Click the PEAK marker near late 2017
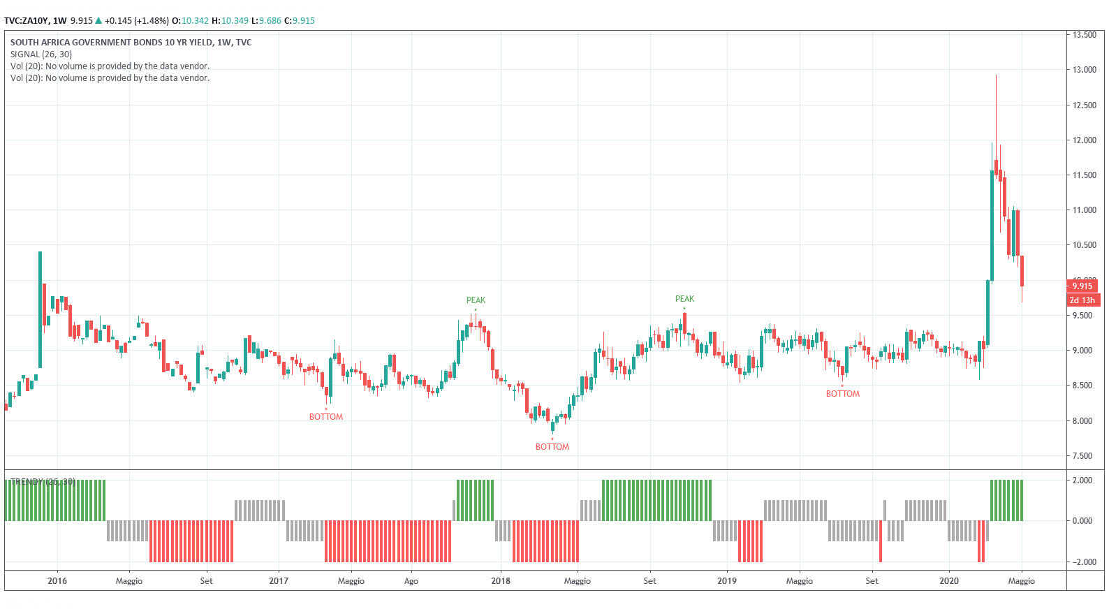 pos(476,300)
